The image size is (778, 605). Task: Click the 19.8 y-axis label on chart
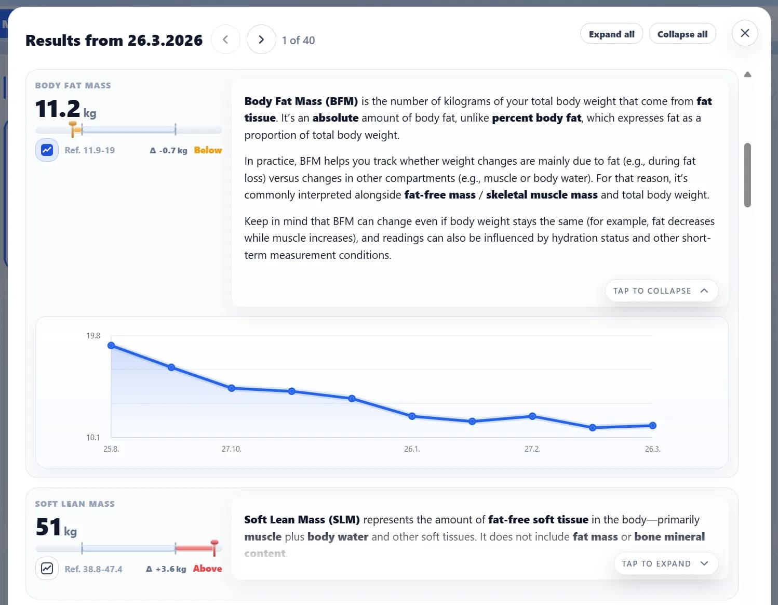(93, 336)
